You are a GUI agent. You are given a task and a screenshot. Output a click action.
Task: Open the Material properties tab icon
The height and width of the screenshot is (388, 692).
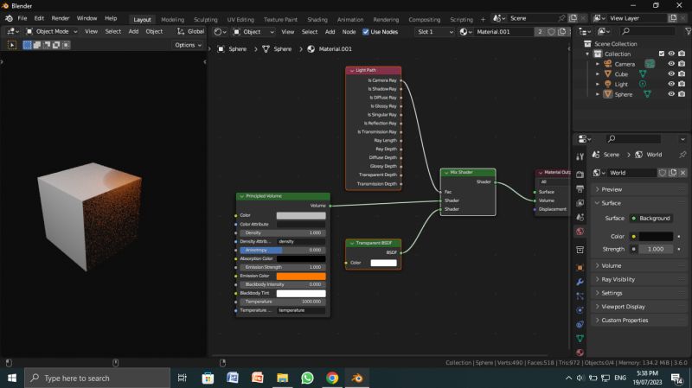(580, 353)
